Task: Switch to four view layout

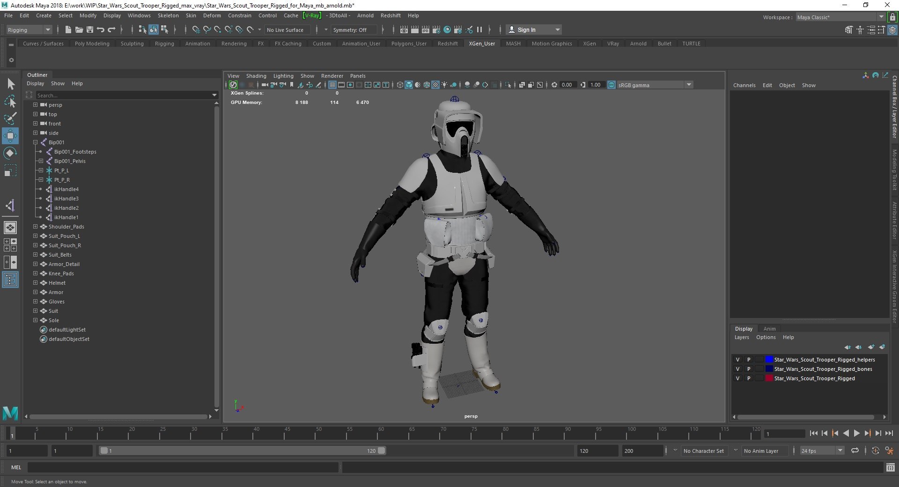Action: click(10, 245)
